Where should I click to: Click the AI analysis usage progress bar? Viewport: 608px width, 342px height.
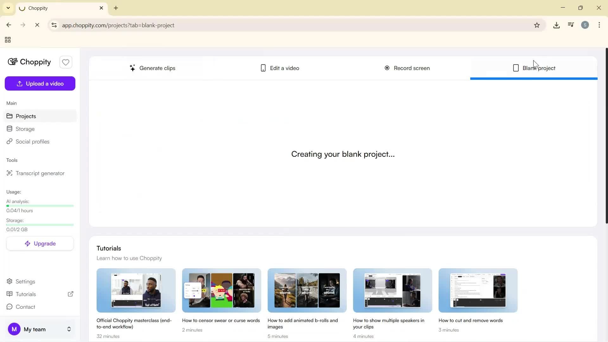(40, 206)
